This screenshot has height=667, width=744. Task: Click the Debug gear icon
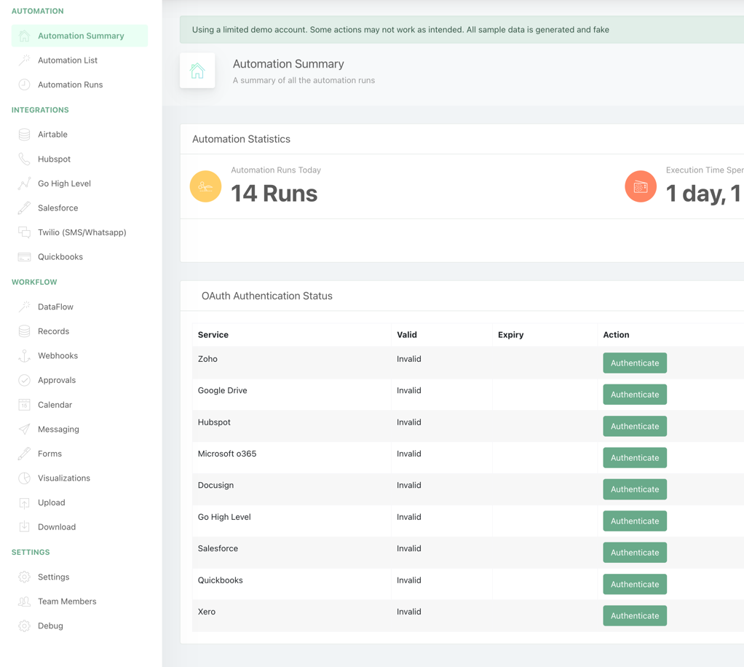click(x=24, y=626)
